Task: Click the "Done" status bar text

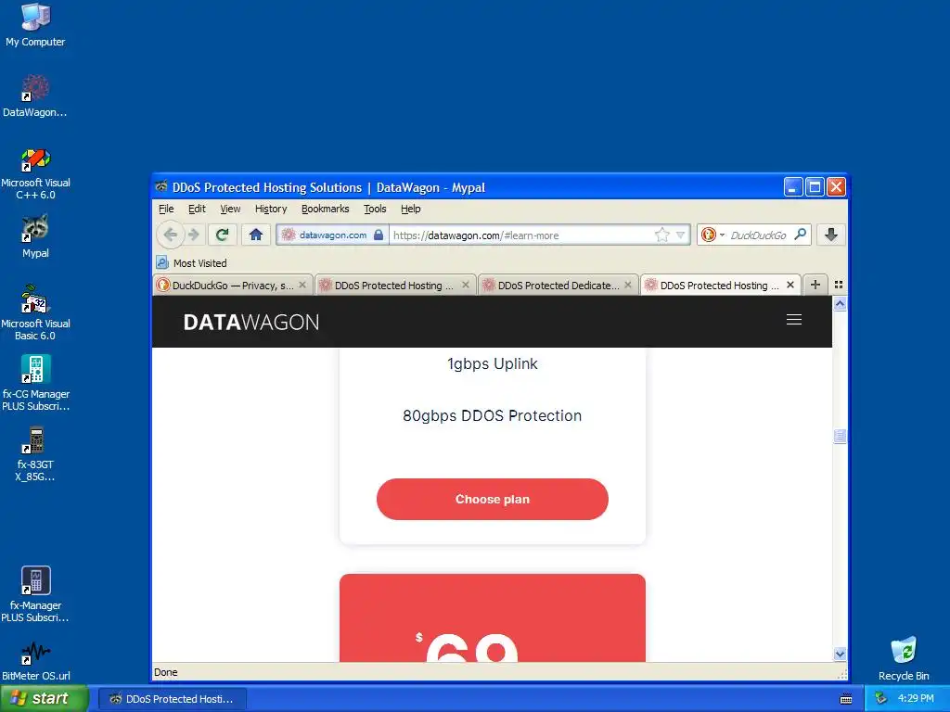Action: tap(165, 672)
